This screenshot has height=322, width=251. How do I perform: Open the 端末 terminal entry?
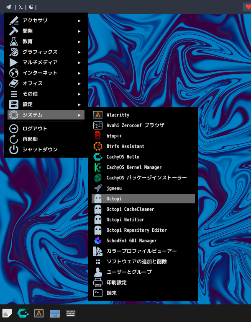[x=143, y=293]
